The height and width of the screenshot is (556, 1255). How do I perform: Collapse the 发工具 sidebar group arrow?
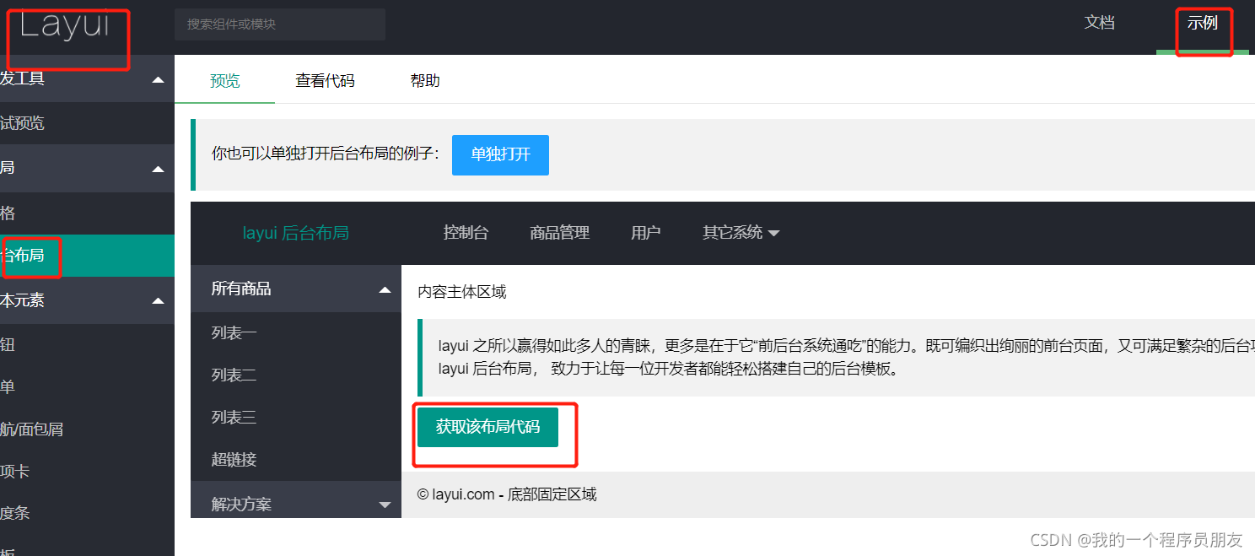pos(158,80)
